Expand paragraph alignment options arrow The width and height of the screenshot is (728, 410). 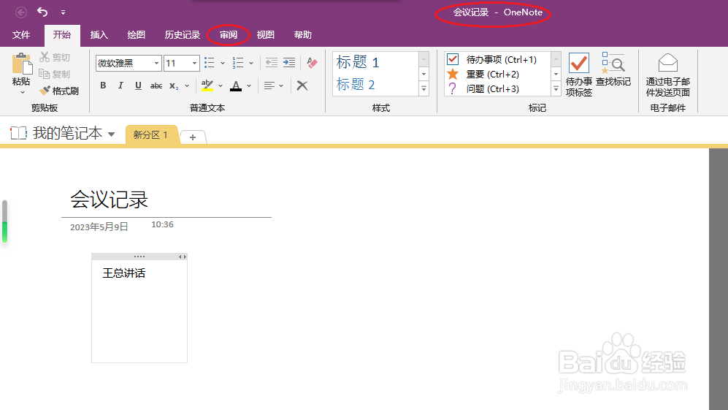(281, 86)
